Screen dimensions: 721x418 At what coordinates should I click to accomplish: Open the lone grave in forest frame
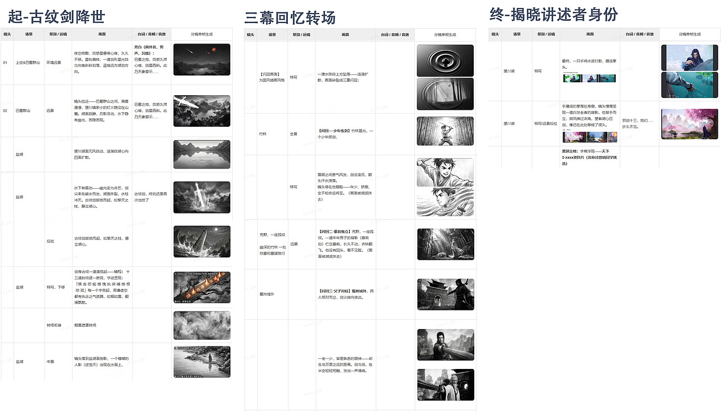click(446, 244)
